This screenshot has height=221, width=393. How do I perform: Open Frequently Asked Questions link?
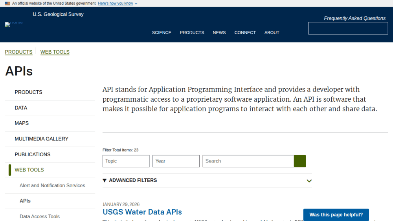[x=354, y=18]
